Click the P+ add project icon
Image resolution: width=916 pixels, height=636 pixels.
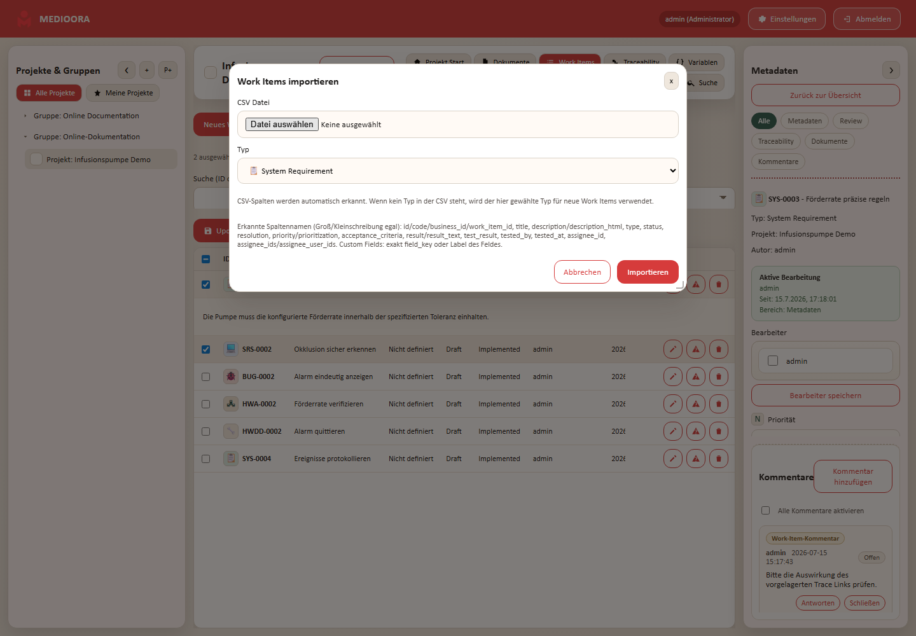(168, 70)
